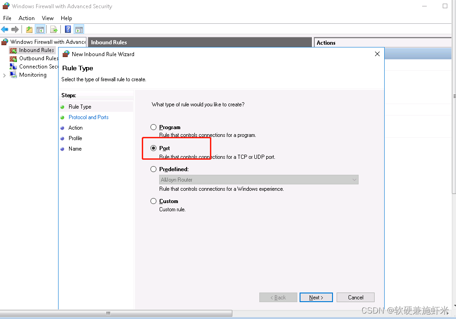Open the Help menu
456x319 pixels.
[x=66, y=18]
